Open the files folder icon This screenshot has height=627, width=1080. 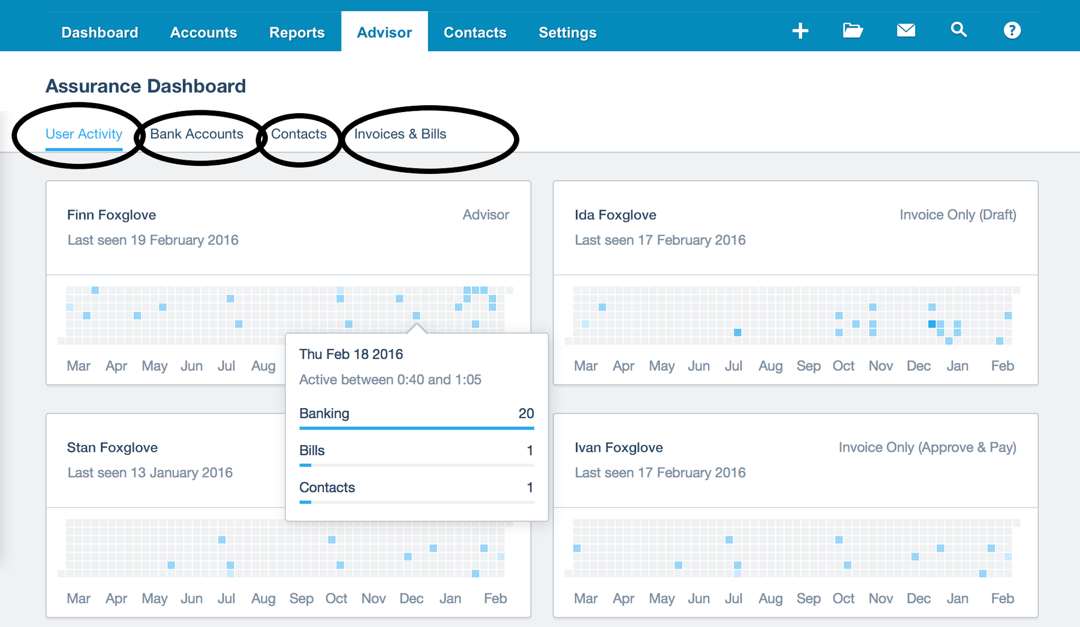pyautogui.click(x=853, y=30)
